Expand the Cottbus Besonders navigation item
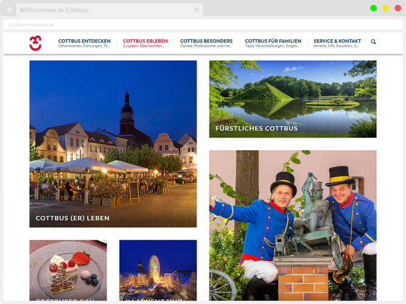Image resolution: width=406 pixels, height=304 pixels. pos(206,43)
